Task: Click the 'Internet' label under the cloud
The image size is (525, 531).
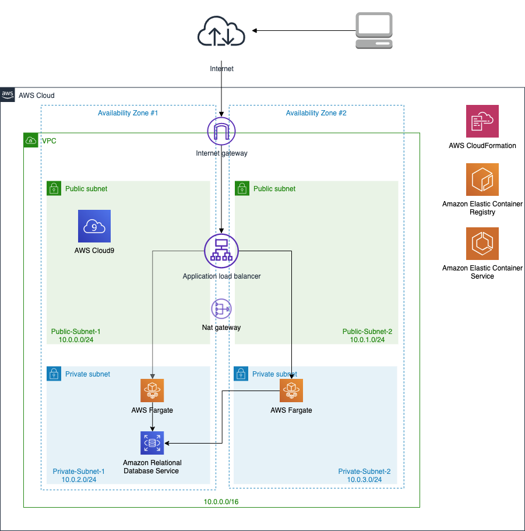Action: (x=221, y=69)
